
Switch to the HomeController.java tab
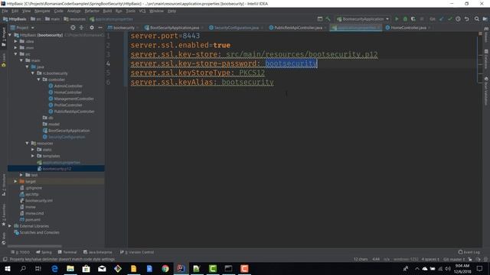click(408, 27)
